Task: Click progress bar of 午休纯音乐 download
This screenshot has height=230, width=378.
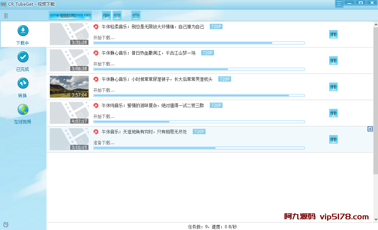Action: (199, 122)
